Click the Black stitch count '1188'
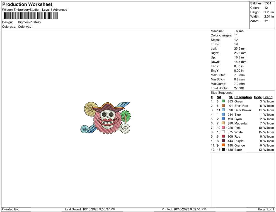Screen dimensions: 276x212 click(x=229, y=150)
